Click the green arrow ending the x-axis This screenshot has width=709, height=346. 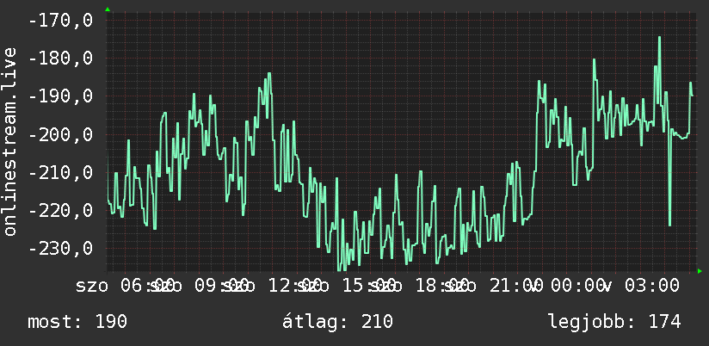pyautogui.click(x=700, y=271)
